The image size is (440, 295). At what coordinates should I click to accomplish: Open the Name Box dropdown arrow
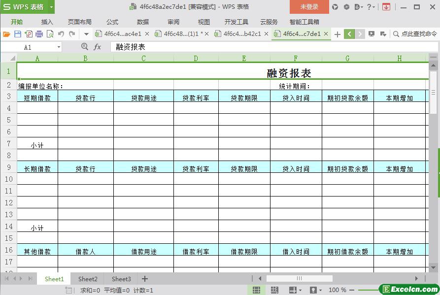[59, 47]
